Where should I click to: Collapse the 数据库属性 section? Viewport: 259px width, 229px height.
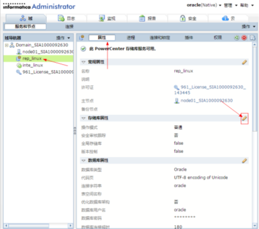point(83,161)
